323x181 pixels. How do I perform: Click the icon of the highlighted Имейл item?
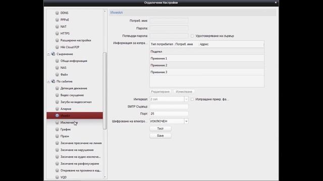tap(57, 116)
